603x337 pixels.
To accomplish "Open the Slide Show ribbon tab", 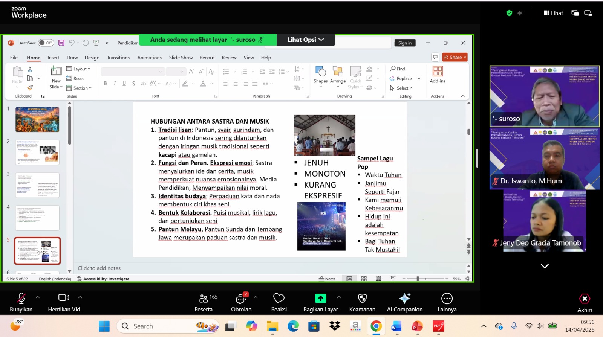I will 181,58.
